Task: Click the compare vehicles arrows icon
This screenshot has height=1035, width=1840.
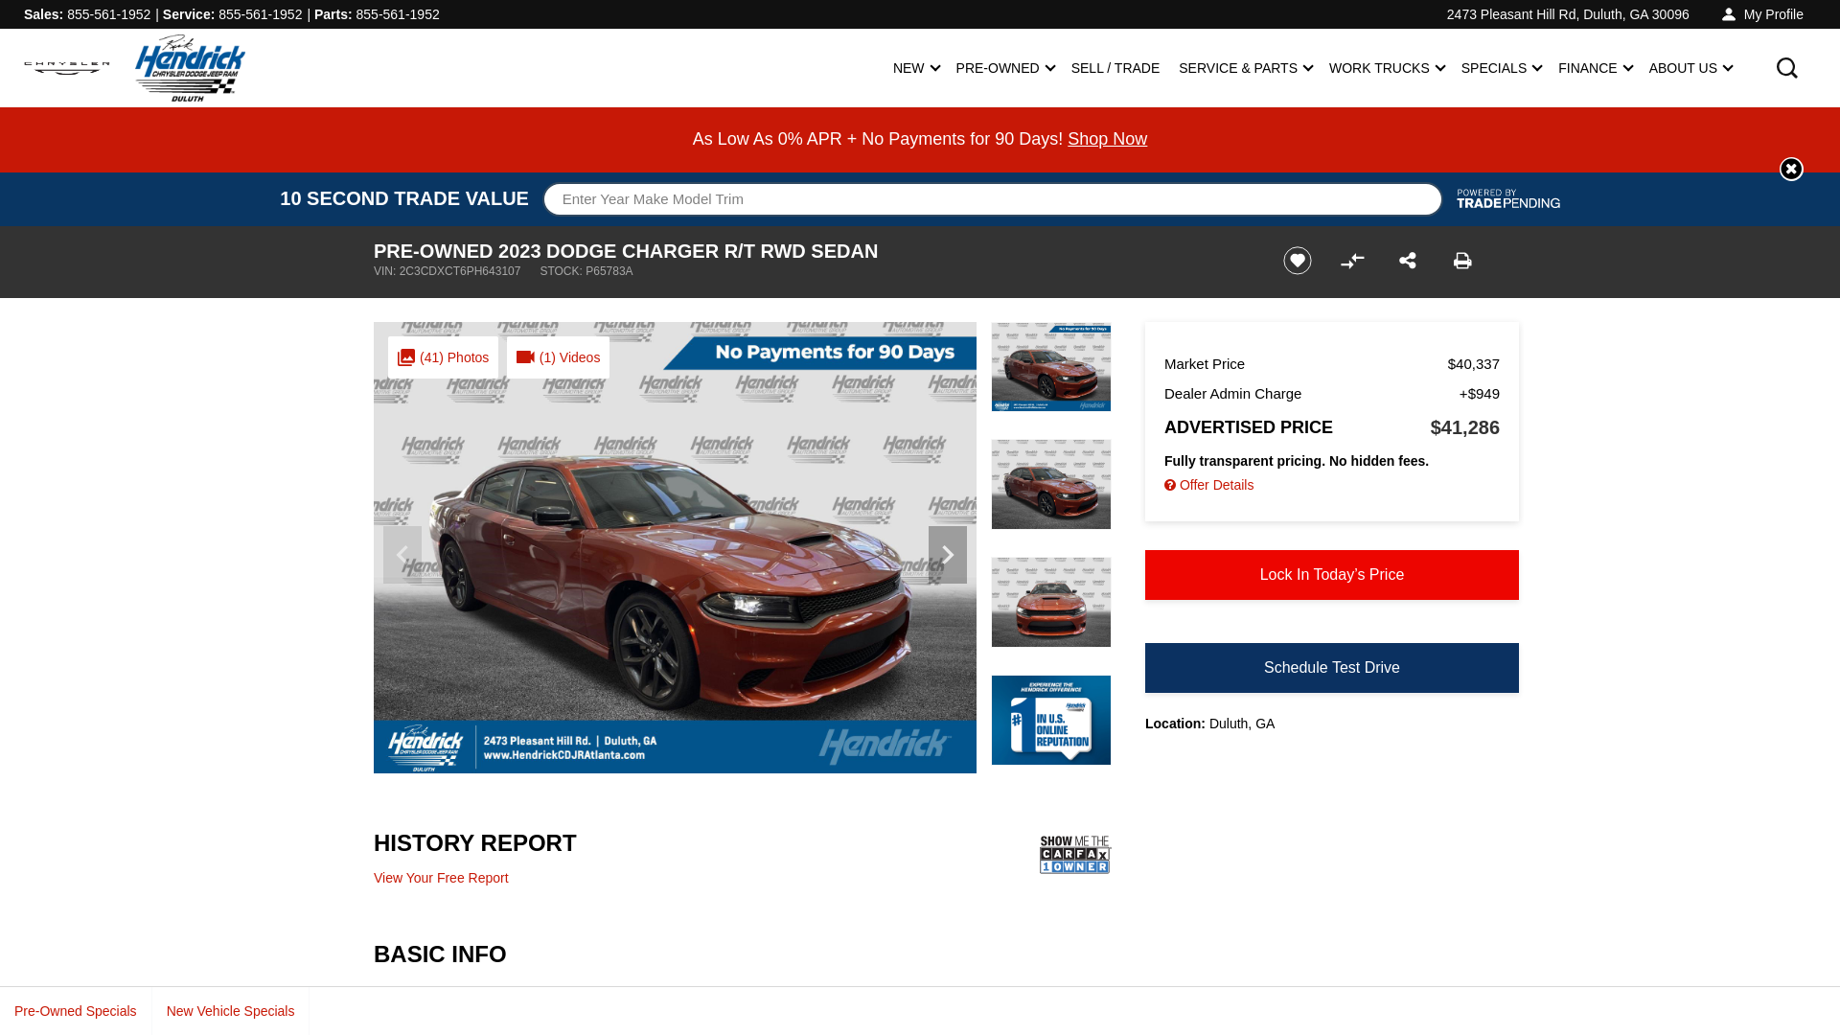Action: click(x=1352, y=261)
